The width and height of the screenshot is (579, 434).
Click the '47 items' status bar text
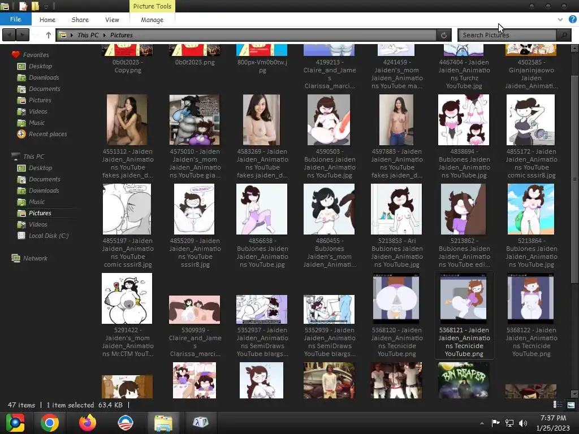[x=21, y=405]
